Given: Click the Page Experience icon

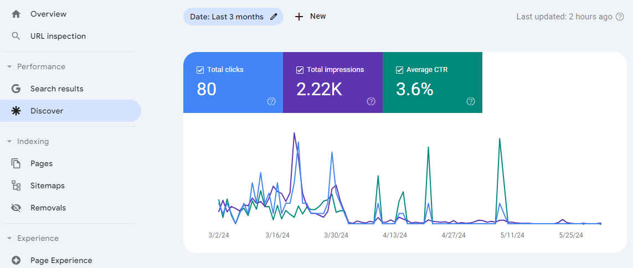Looking at the screenshot, I should tap(16, 260).
